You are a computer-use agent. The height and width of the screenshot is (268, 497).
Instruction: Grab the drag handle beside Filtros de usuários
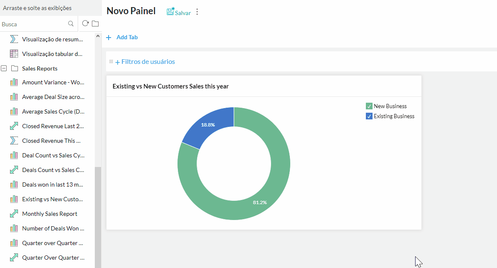click(111, 61)
